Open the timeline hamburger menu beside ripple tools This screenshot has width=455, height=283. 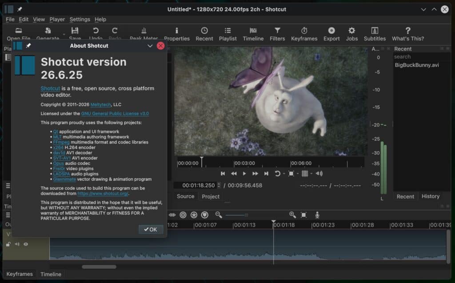click(8, 215)
